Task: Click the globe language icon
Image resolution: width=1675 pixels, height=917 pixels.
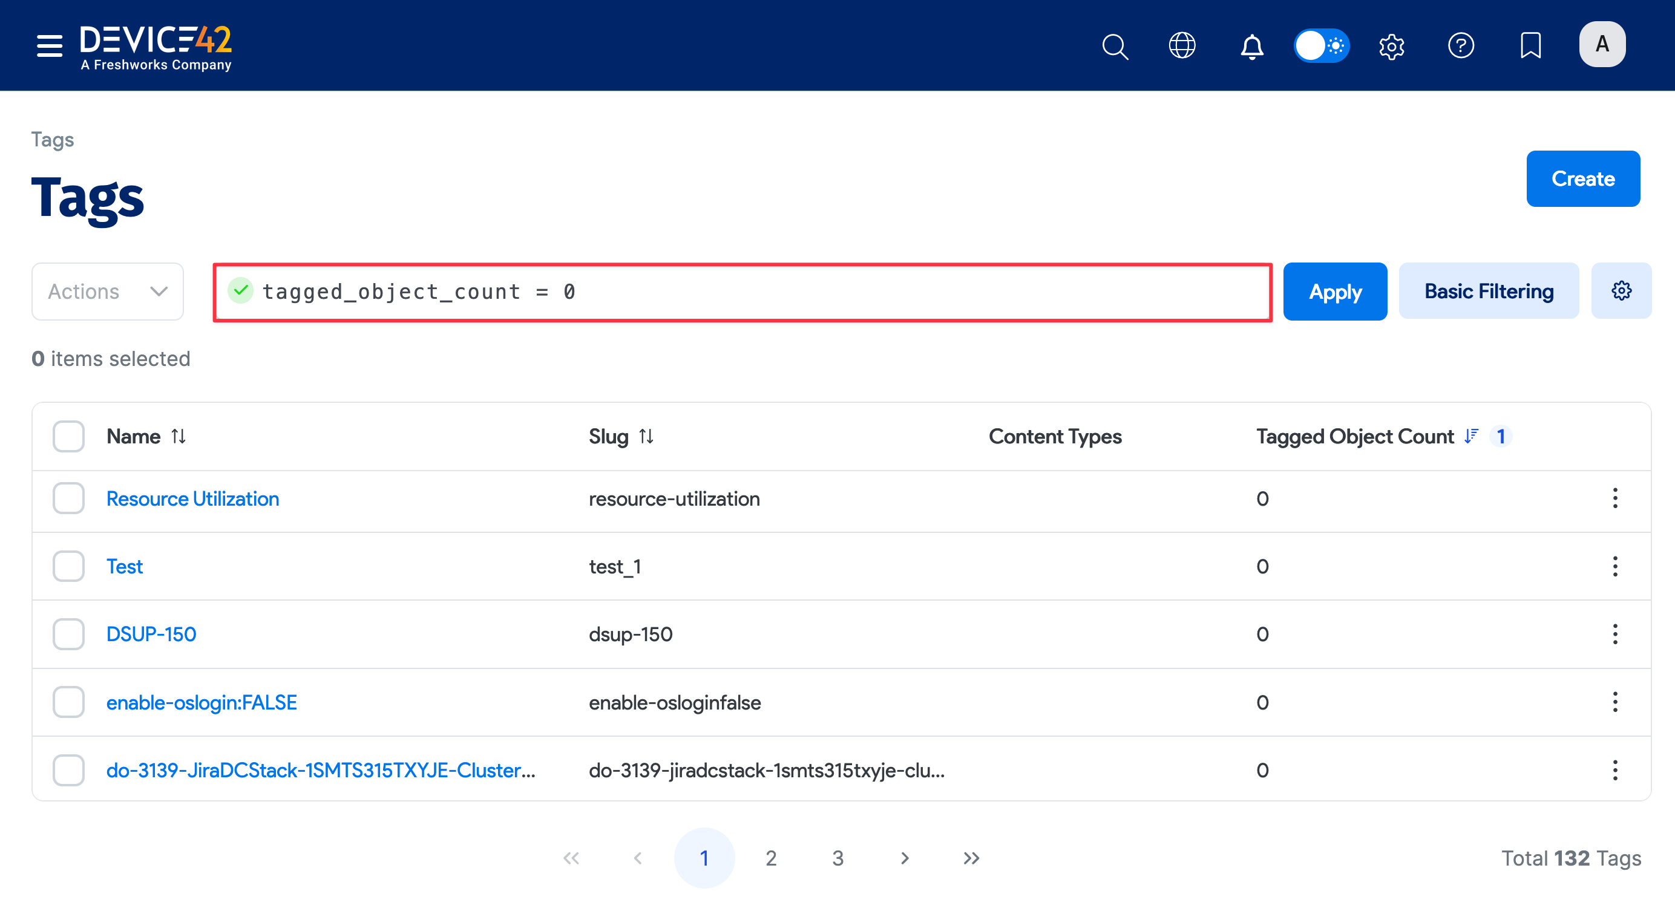Action: (1183, 45)
